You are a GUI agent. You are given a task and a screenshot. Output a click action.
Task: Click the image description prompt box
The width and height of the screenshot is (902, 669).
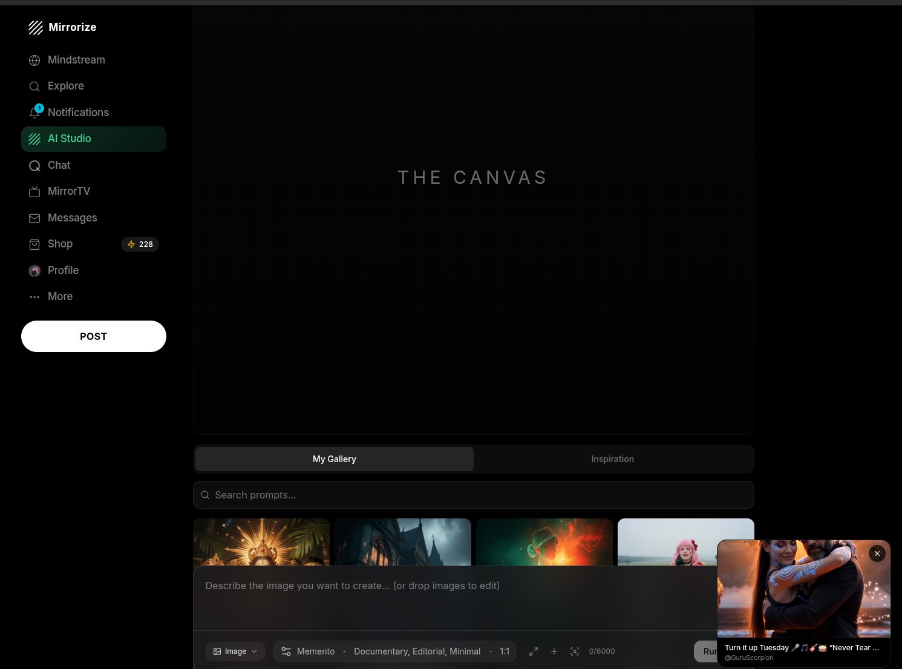(x=455, y=598)
